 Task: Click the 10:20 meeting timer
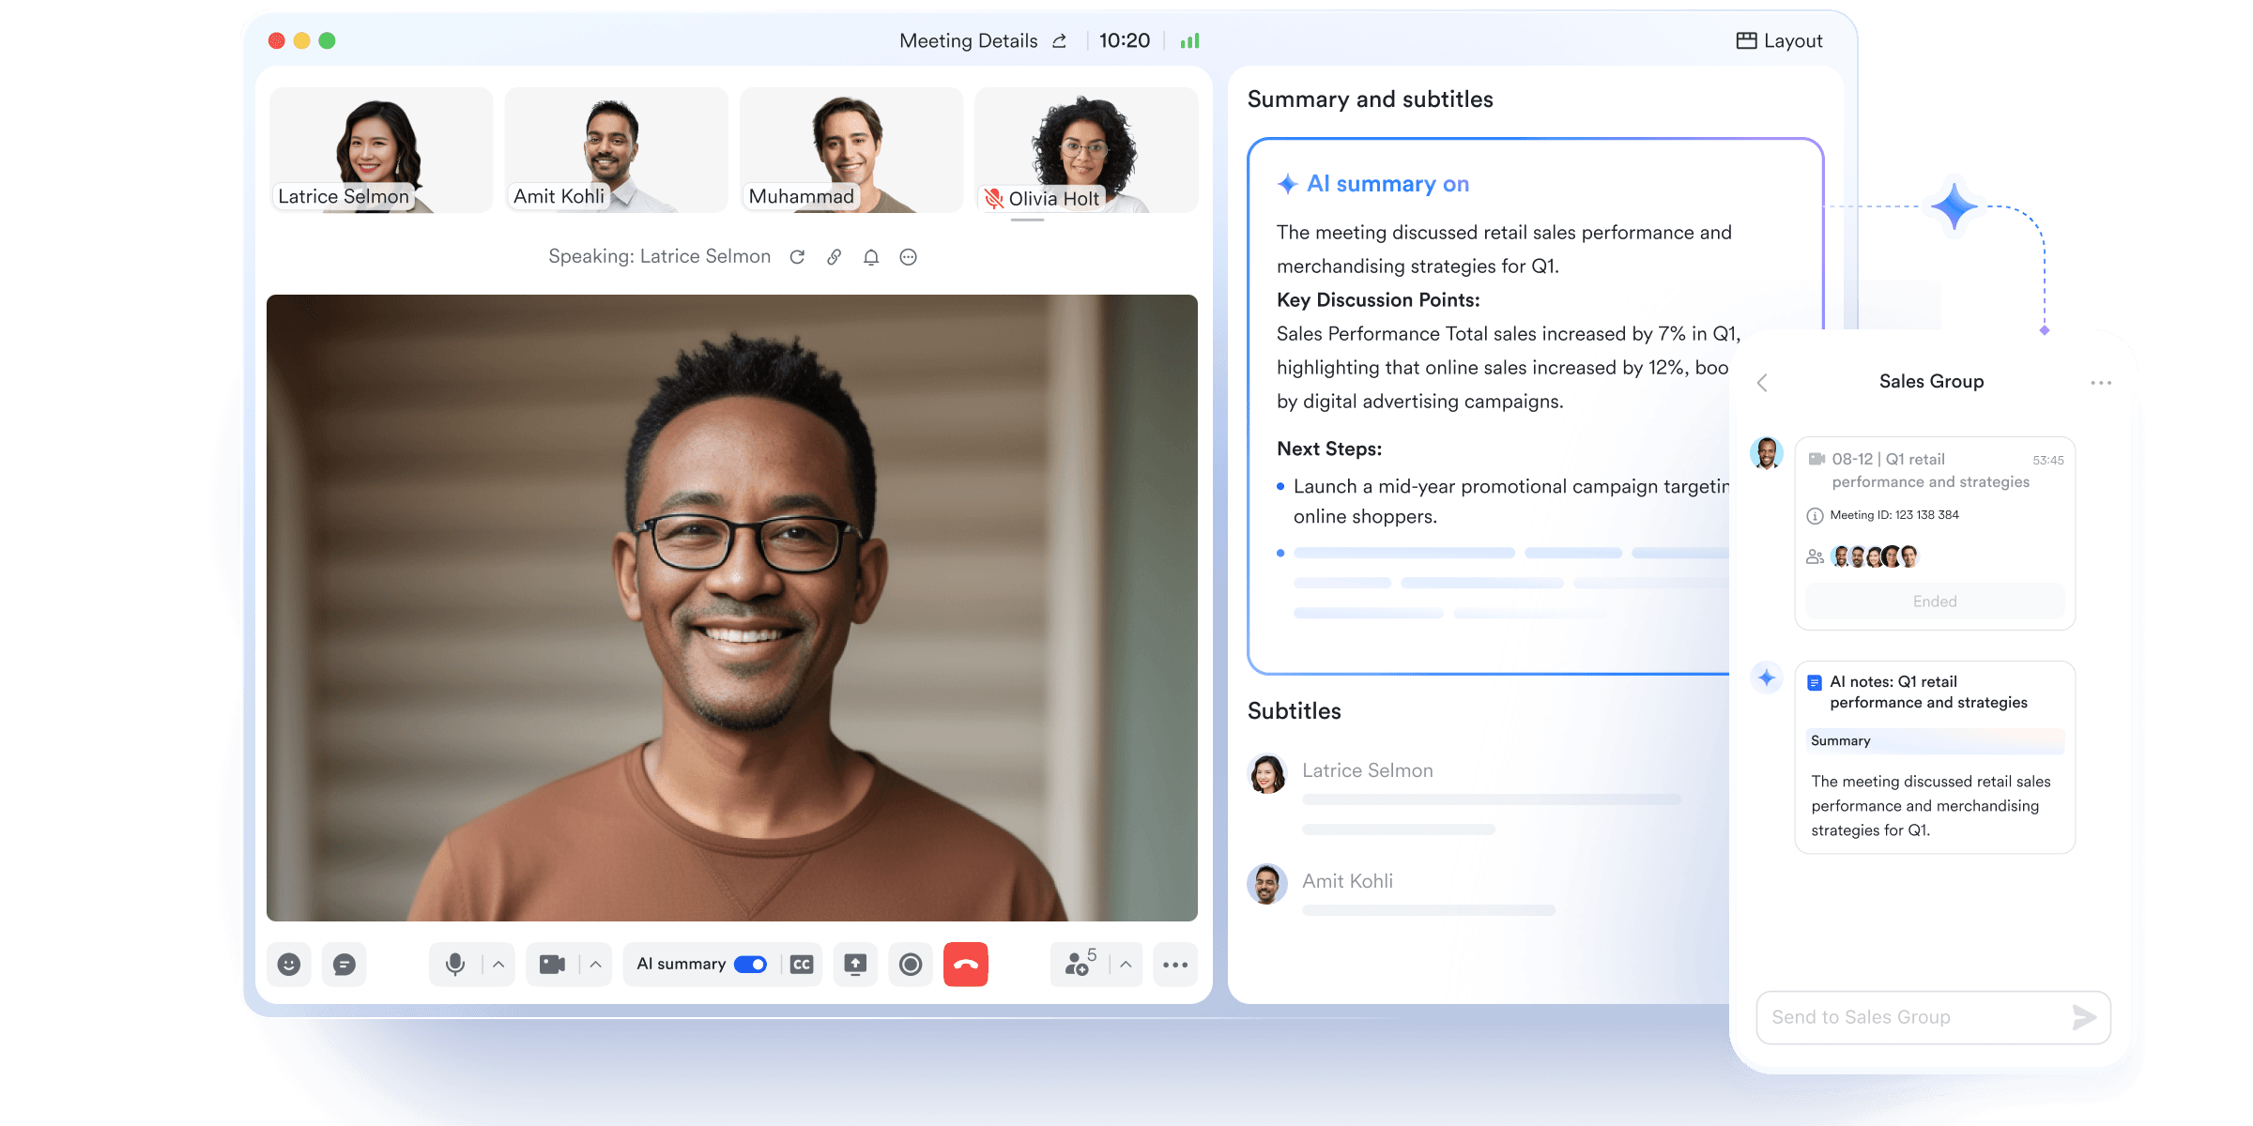tap(1125, 40)
